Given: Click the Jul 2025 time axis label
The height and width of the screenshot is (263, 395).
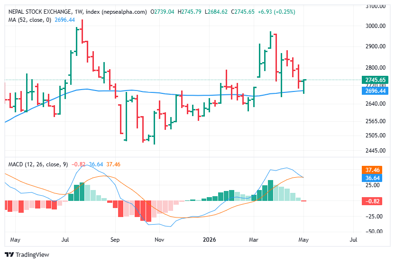Looking at the screenshot, I should [65, 240].
